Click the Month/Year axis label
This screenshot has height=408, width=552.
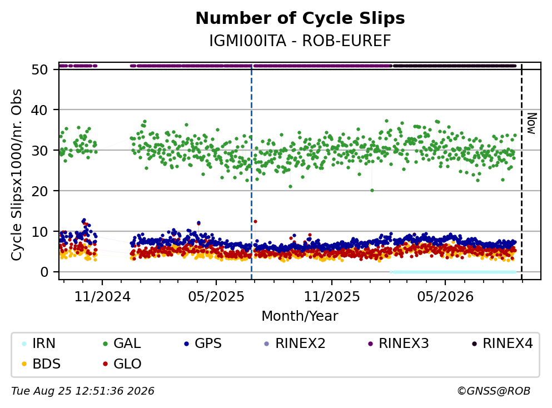point(300,316)
